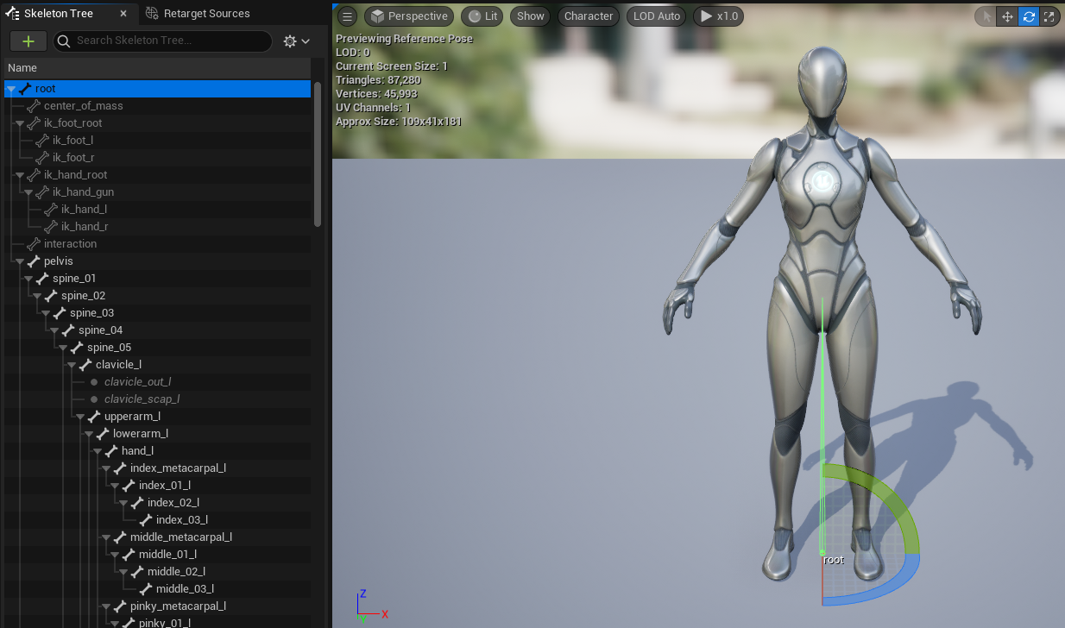Open the viewport hamburger options menu
1065x628 pixels.
coord(347,16)
